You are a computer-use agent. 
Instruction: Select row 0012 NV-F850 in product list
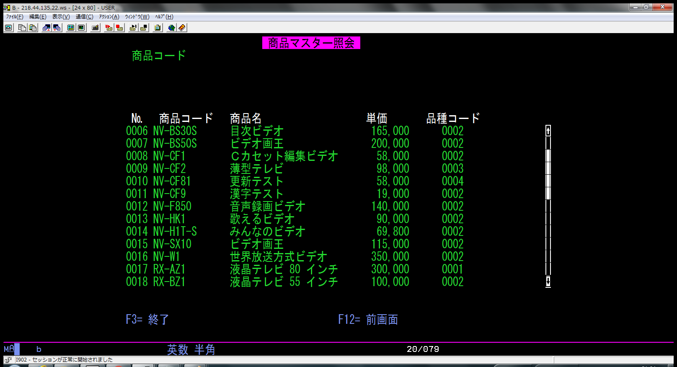point(159,207)
